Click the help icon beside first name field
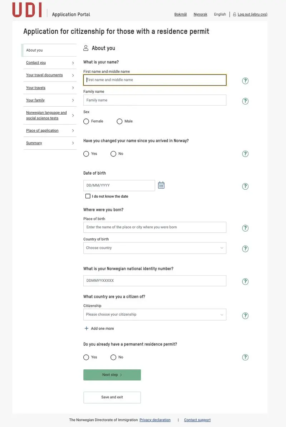The image size is (286, 427). [x=245, y=80]
